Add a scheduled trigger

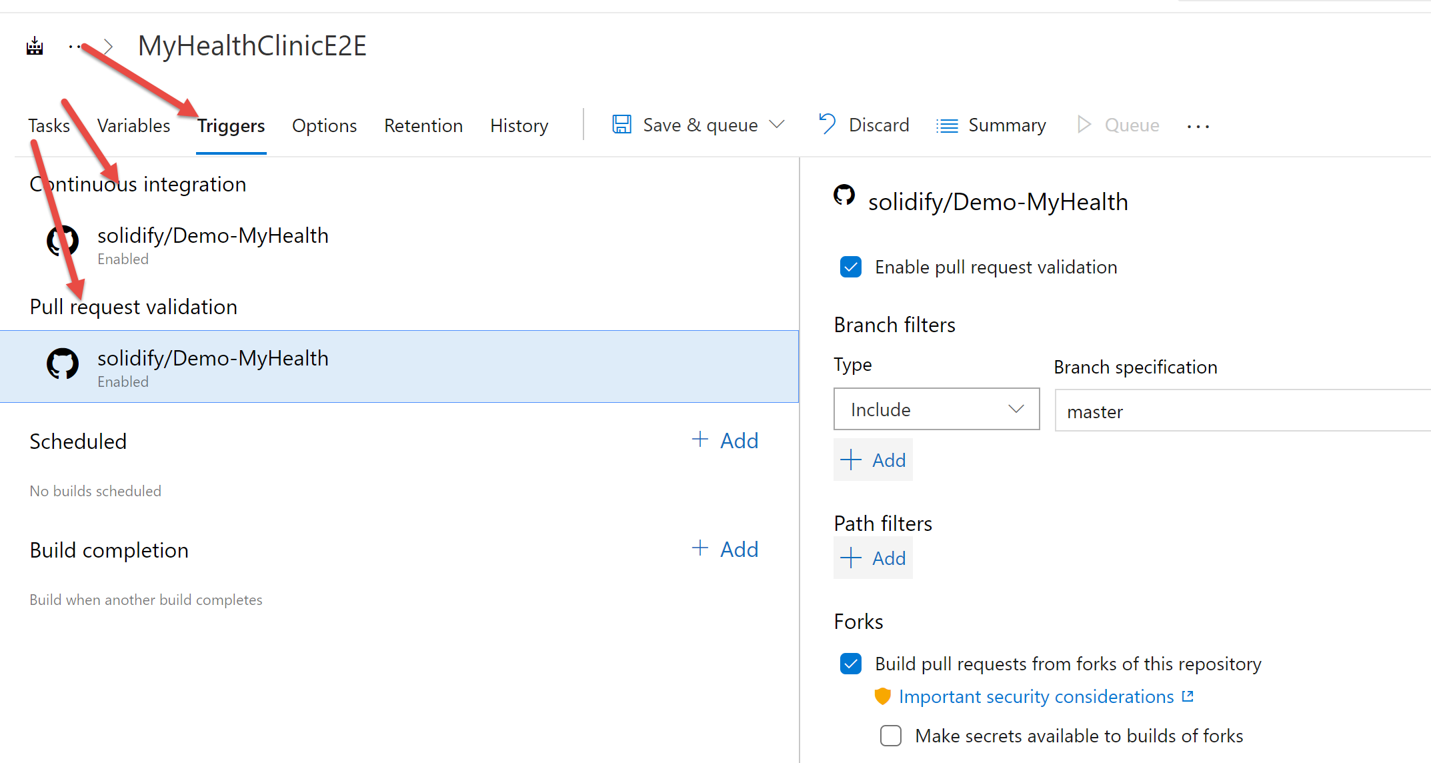pos(725,440)
